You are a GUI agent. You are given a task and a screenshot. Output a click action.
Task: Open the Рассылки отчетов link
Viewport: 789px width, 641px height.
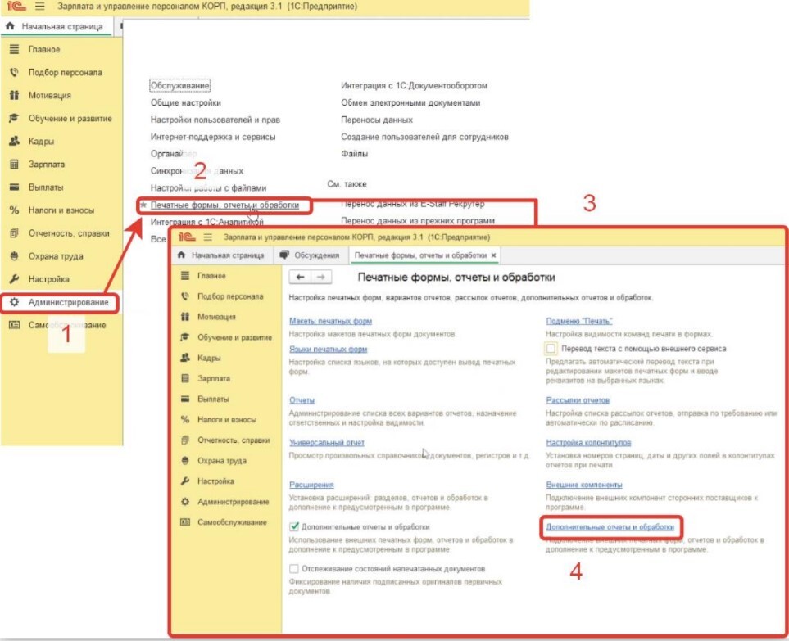(x=578, y=401)
